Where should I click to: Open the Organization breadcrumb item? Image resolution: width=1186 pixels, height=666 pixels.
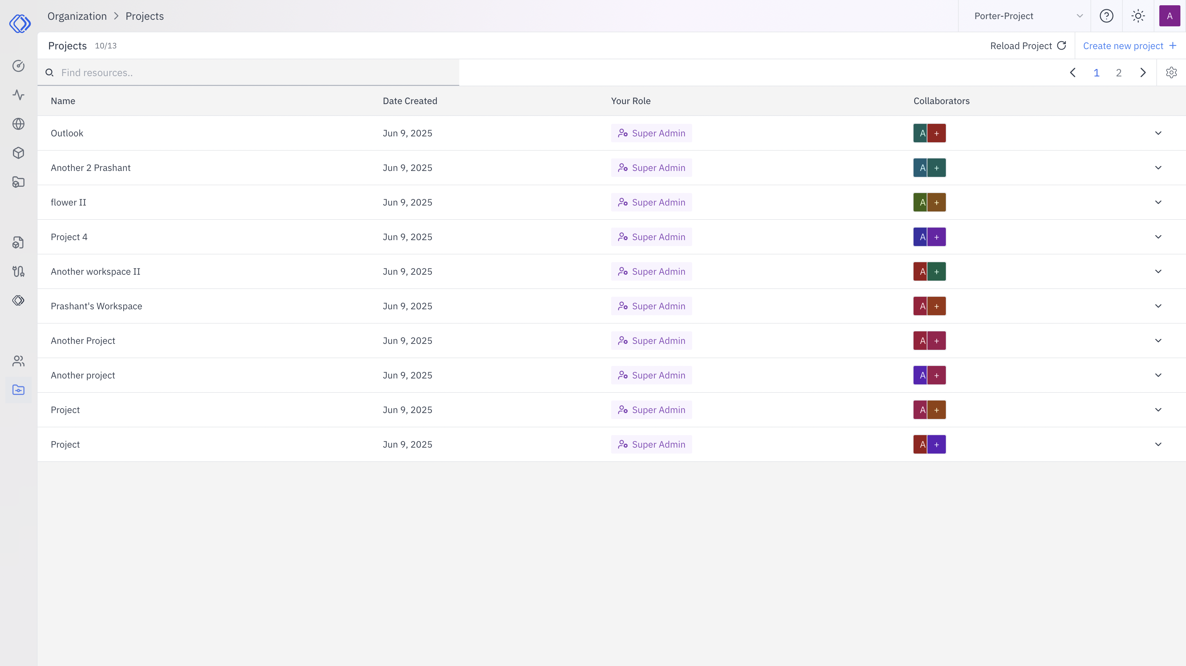click(77, 16)
